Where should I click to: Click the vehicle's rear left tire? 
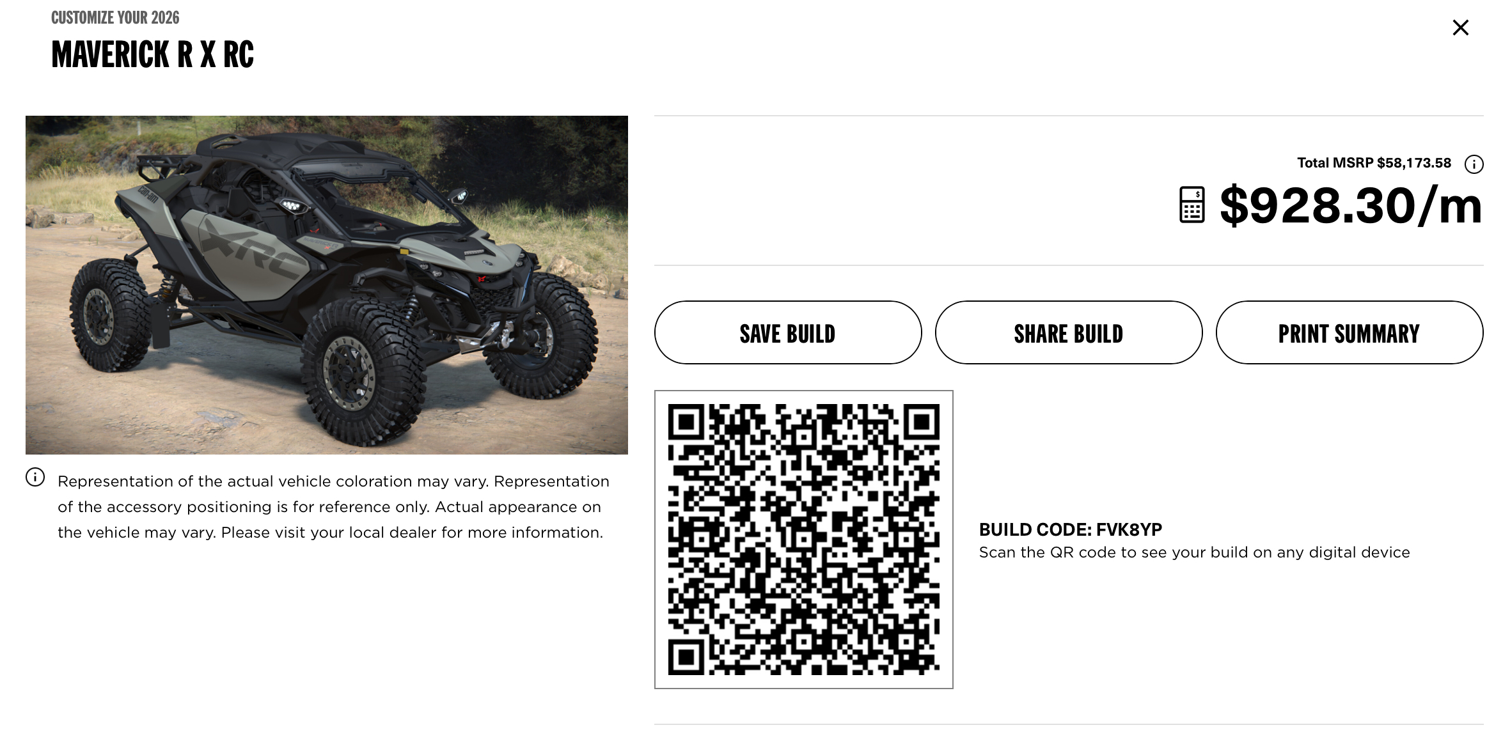[x=109, y=315]
